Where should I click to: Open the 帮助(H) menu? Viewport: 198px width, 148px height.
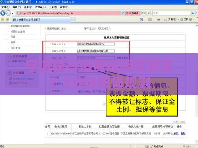click(x=64, y=7)
